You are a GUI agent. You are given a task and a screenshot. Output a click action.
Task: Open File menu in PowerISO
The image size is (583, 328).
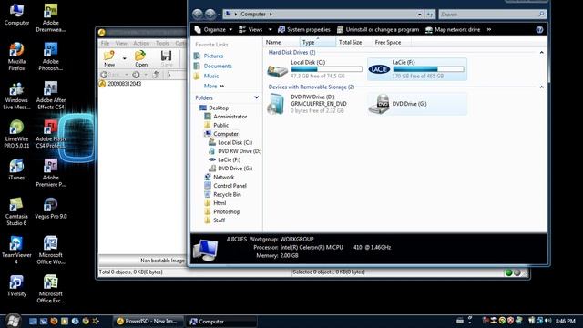(106, 43)
